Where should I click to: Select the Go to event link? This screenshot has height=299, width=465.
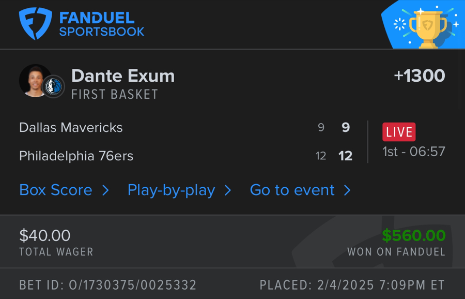292,190
